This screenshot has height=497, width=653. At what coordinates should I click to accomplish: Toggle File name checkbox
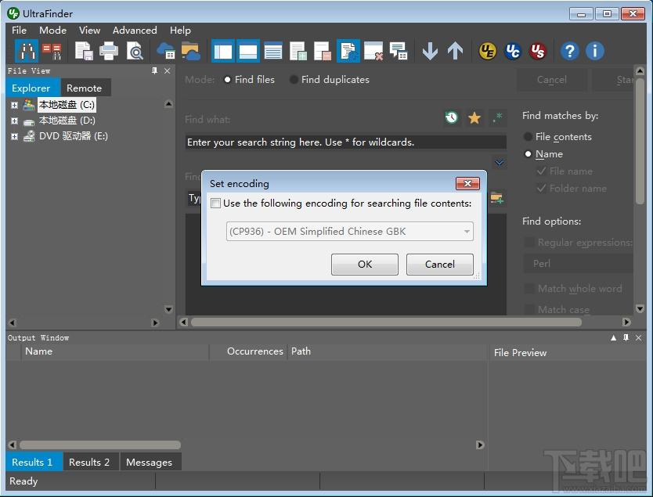pos(541,171)
